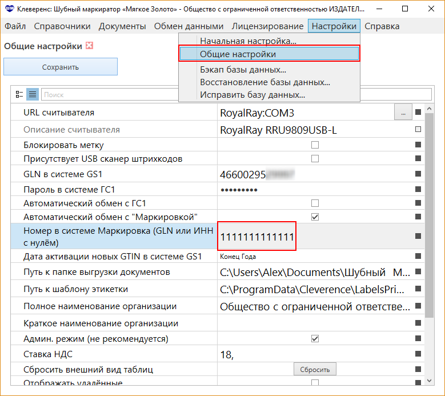
Task: Edit the Пароль в системе ГС1 field
Action: click(315, 189)
